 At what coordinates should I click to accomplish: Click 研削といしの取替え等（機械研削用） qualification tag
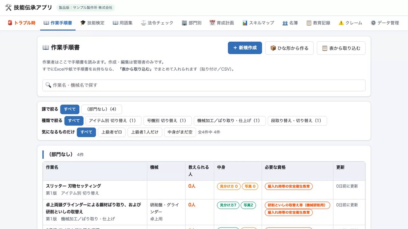tap(297, 205)
